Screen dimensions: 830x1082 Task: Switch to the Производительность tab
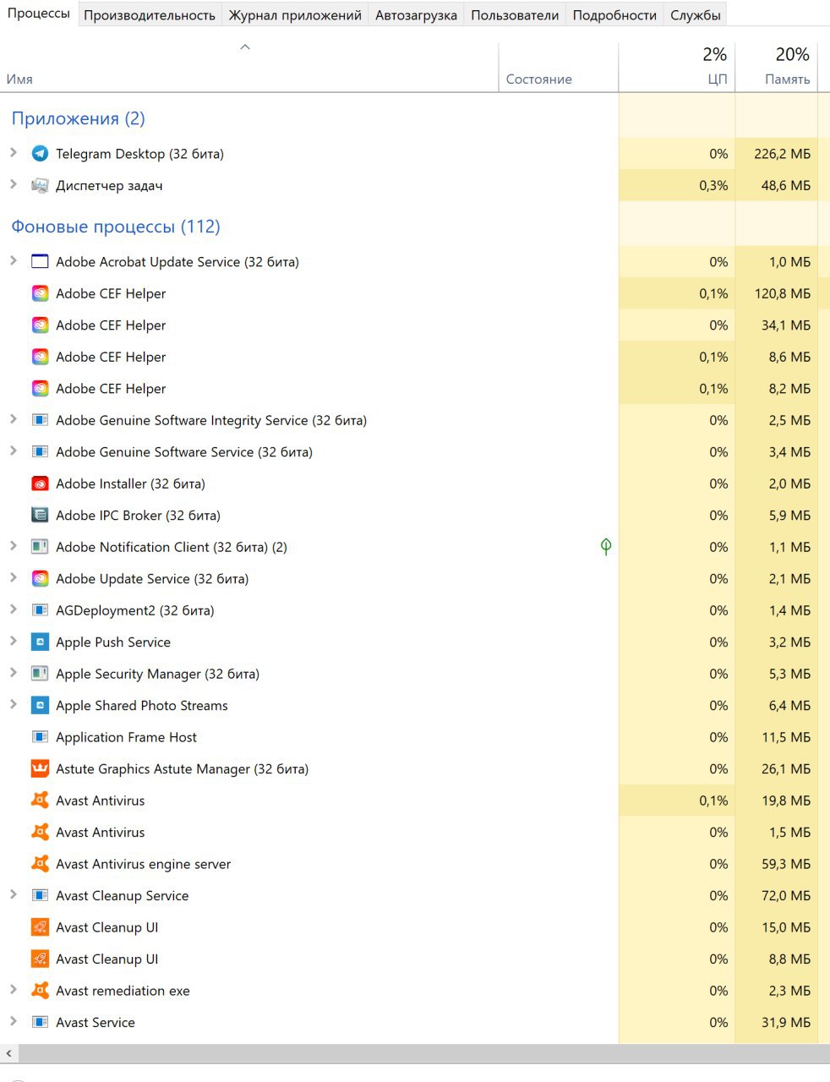point(150,15)
